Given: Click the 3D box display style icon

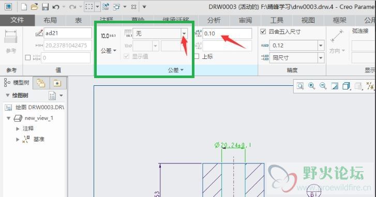Looking at the screenshot, I should tap(346, 86).
